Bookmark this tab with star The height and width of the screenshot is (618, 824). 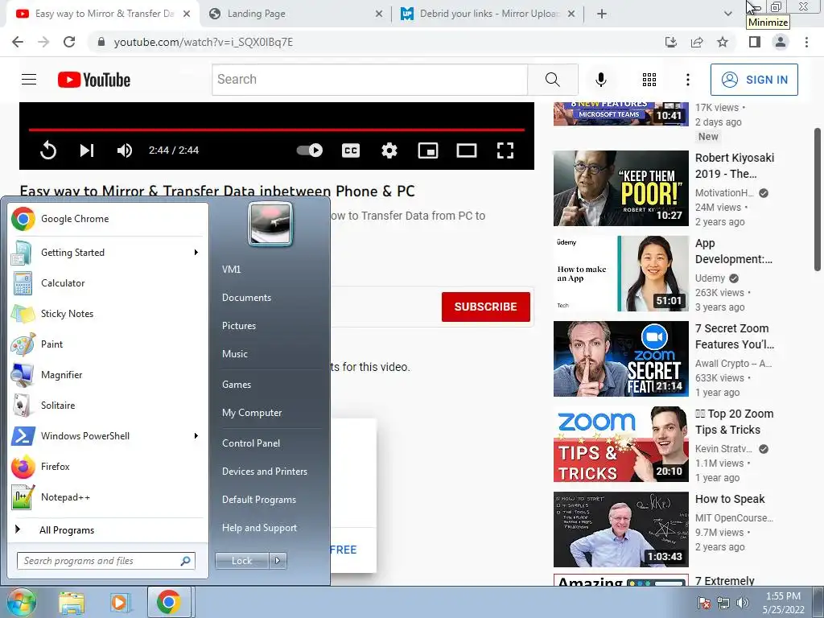(723, 42)
